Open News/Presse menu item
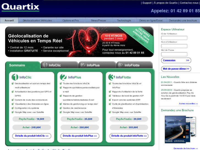This screenshot has width=200, height=150. point(98,20)
